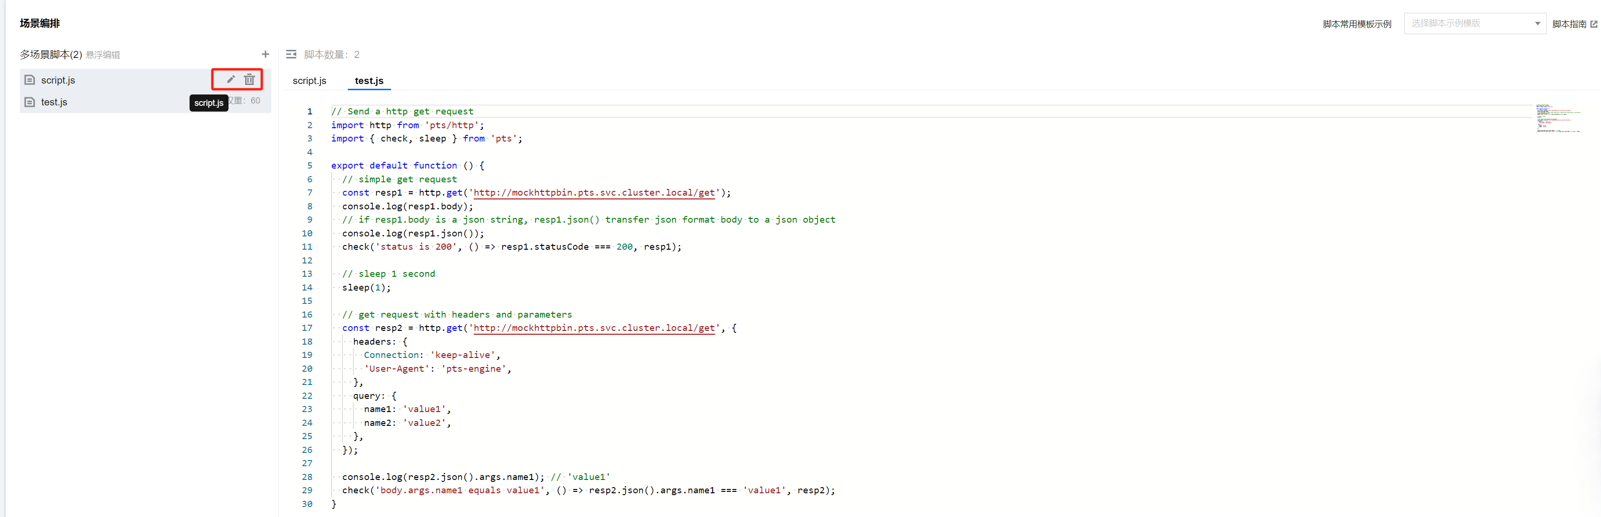The width and height of the screenshot is (1601, 517).
Task: Click the pencil edit icon for script.js
Action: point(230,79)
